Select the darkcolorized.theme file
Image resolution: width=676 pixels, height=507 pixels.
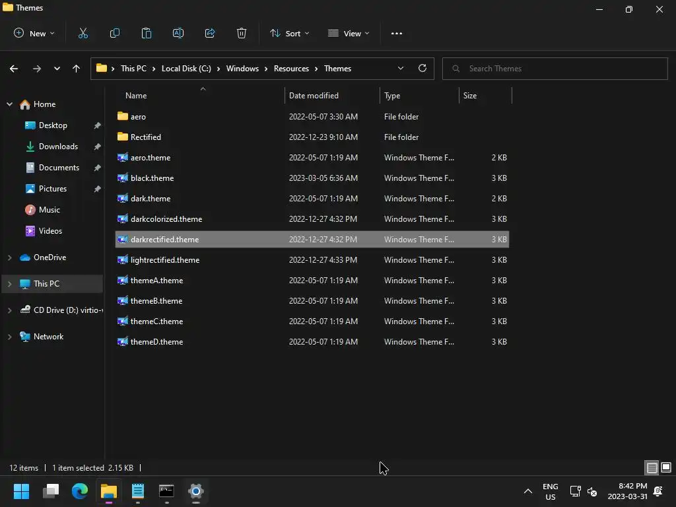tap(312, 219)
